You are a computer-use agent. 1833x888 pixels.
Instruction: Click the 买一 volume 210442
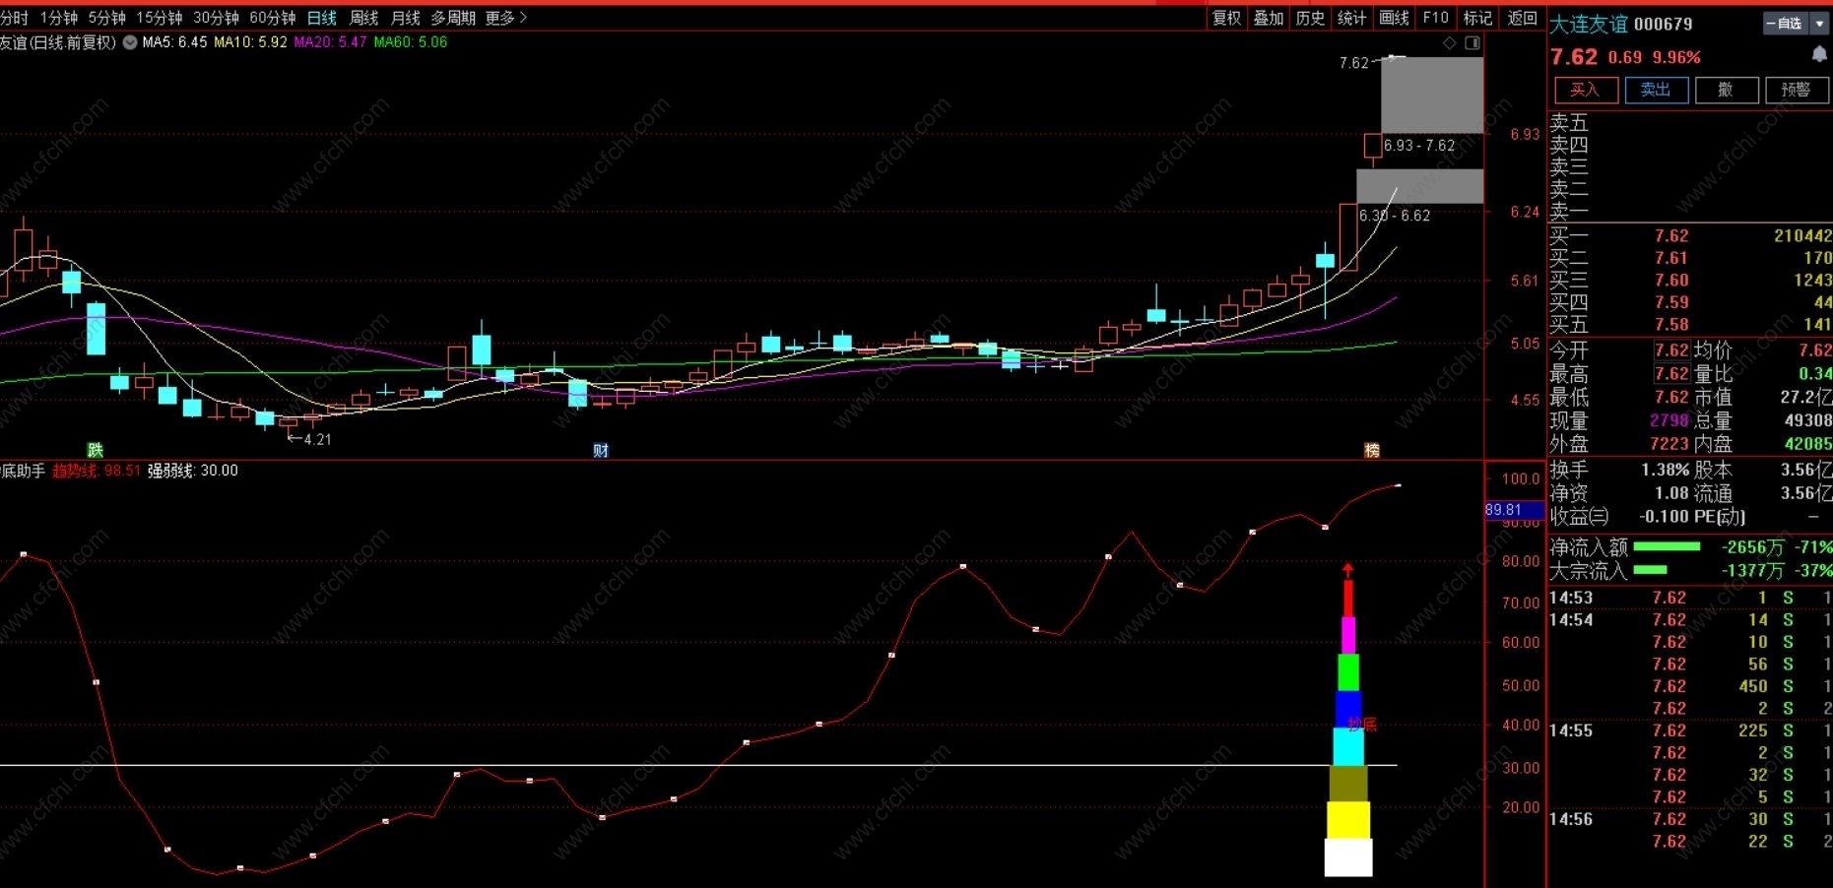[1803, 235]
